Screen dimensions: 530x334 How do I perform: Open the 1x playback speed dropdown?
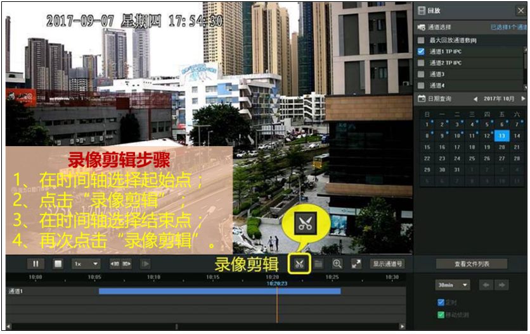(86, 264)
